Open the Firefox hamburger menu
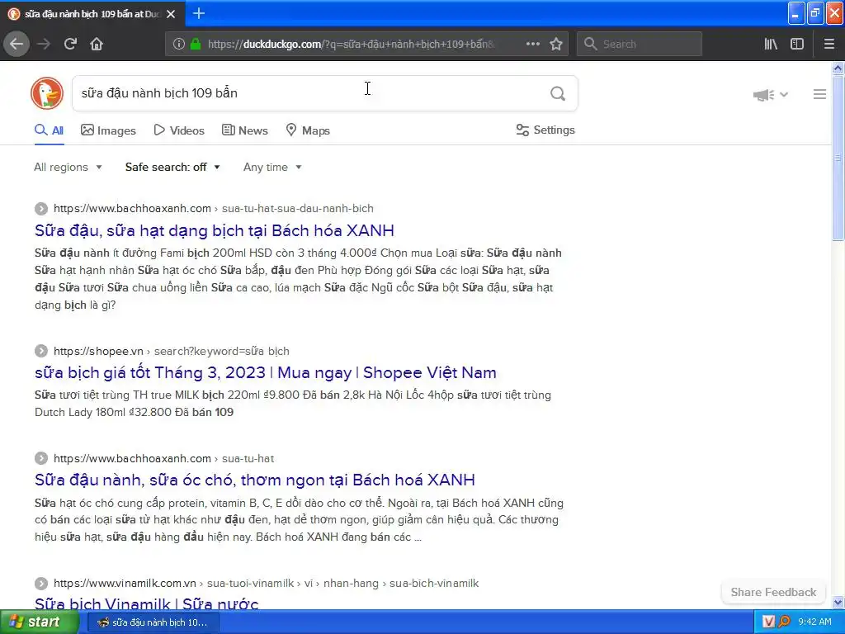This screenshot has width=845, height=634. [828, 44]
